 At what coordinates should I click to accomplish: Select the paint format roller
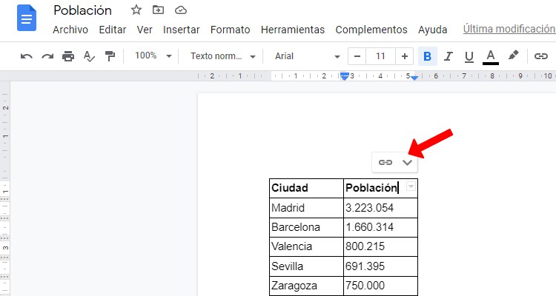[110, 56]
